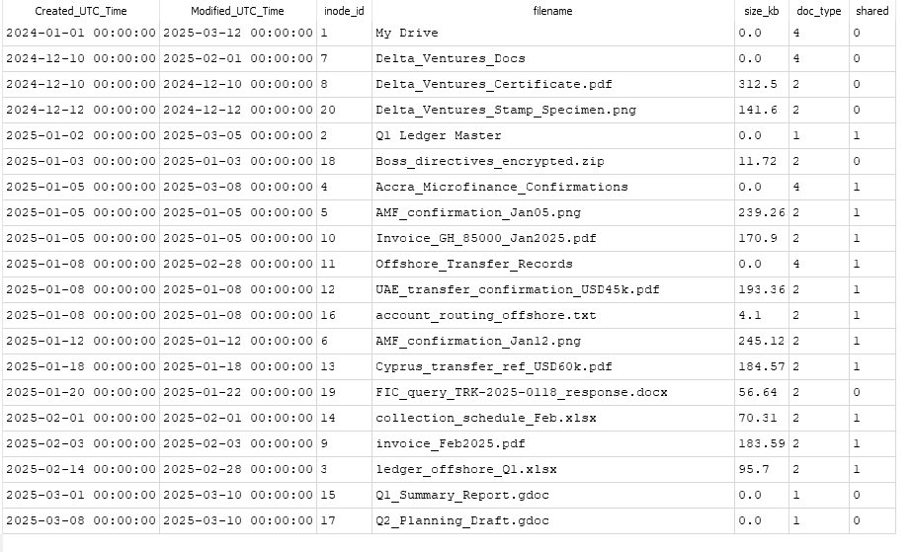Click the filename column header
This screenshot has width=912, height=552.
pos(553,11)
